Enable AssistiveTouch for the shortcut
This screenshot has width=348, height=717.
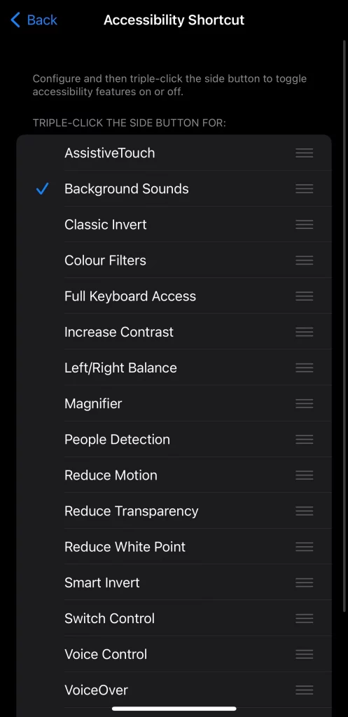click(174, 153)
